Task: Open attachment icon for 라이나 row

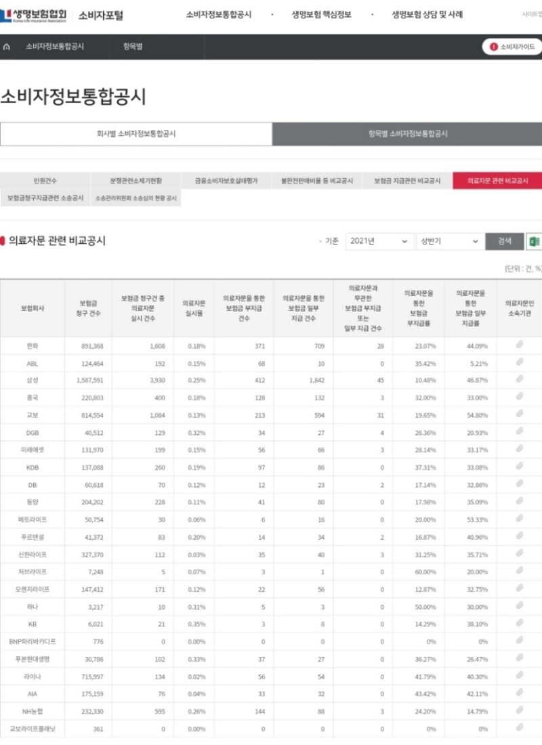Action: [520, 676]
